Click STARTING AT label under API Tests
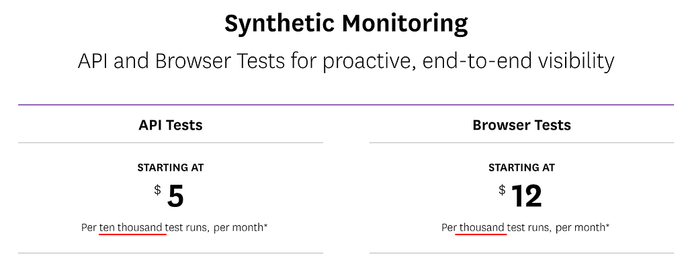The height and width of the screenshot is (260, 688). click(x=171, y=167)
